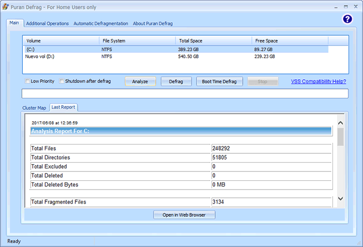The image size is (363, 247).
Task: Click the Puran Defrag app icon in title bar
Action: coord(6,7)
